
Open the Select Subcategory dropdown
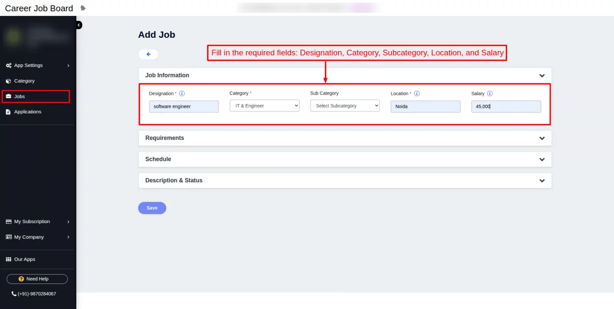click(345, 105)
